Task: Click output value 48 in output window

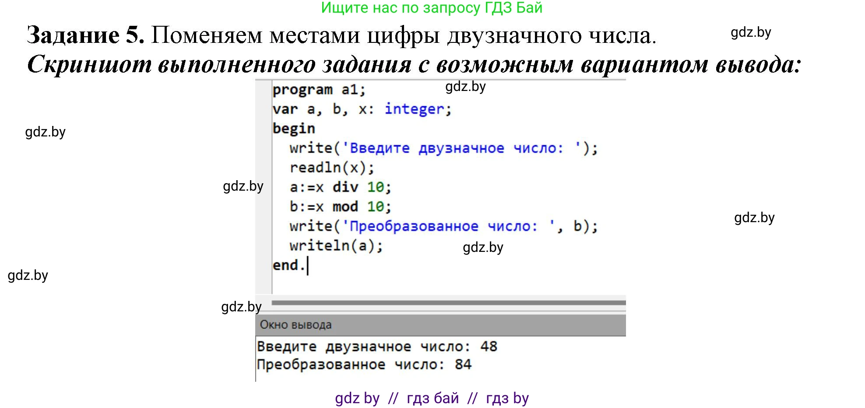Action: (x=489, y=346)
